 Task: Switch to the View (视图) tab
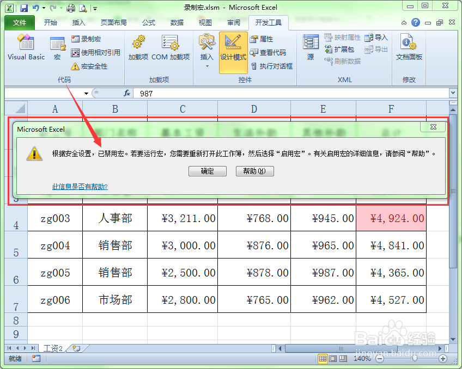click(x=205, y=23)
